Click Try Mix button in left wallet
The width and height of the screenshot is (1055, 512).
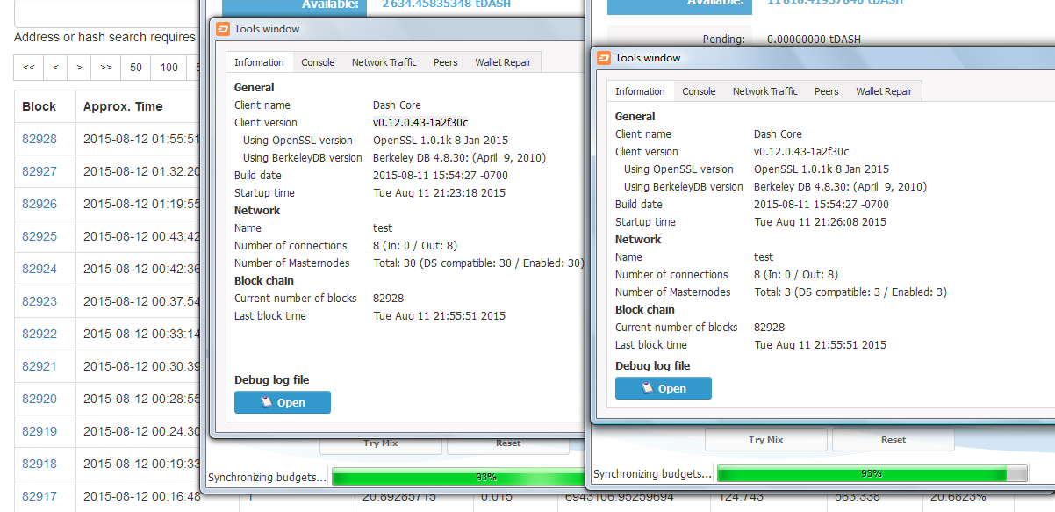pyautogui.click(x=381, y=444)
